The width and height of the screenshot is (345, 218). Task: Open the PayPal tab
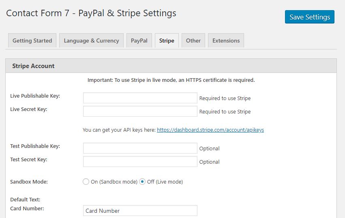click(x=139, y=41)
